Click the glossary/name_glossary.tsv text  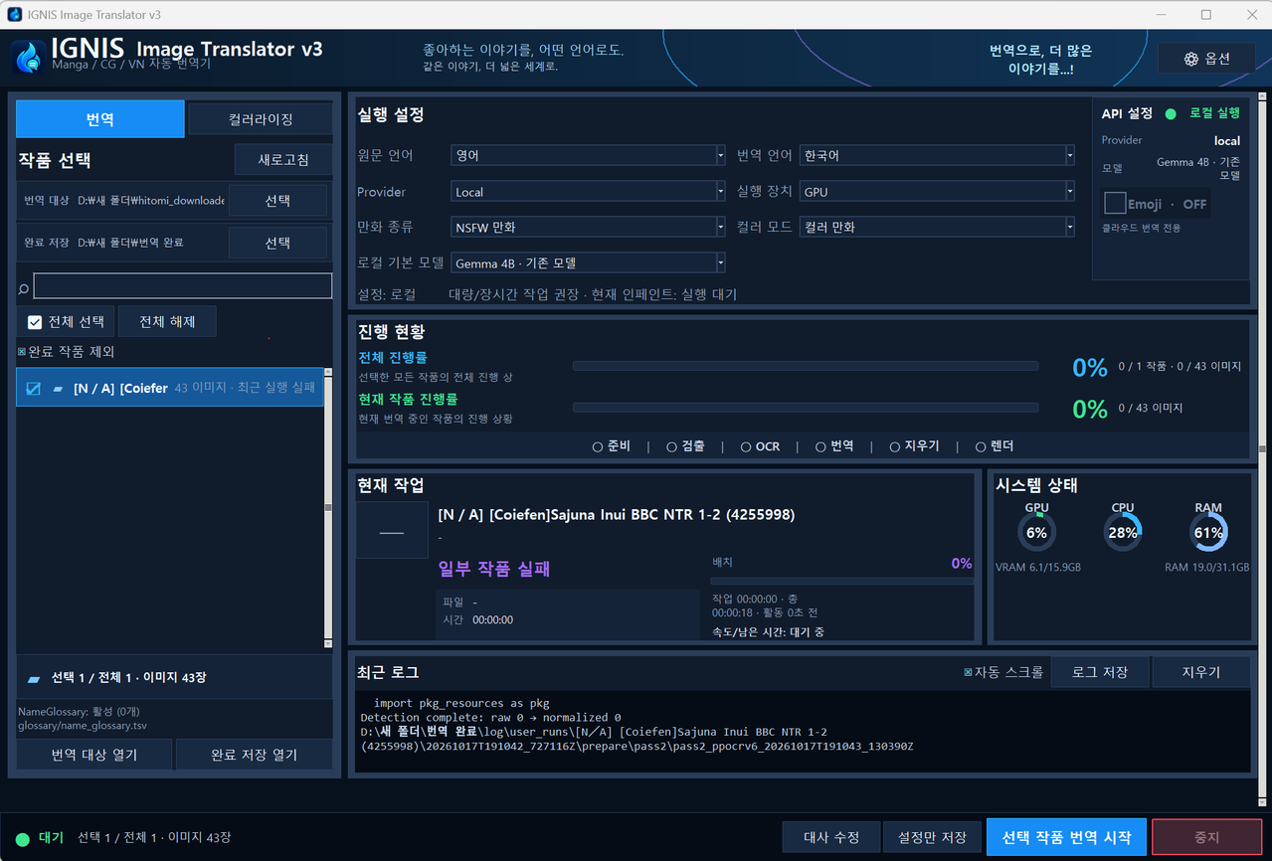(x=83, y=726)
